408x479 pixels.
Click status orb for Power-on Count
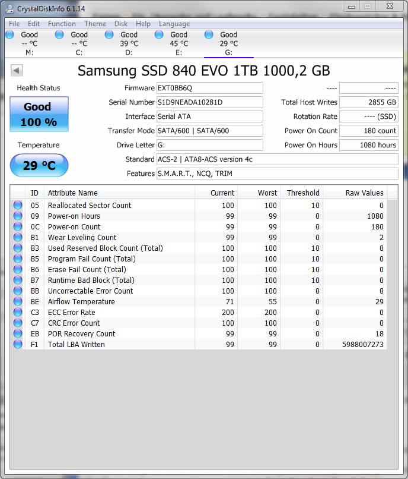pos(18,226)
